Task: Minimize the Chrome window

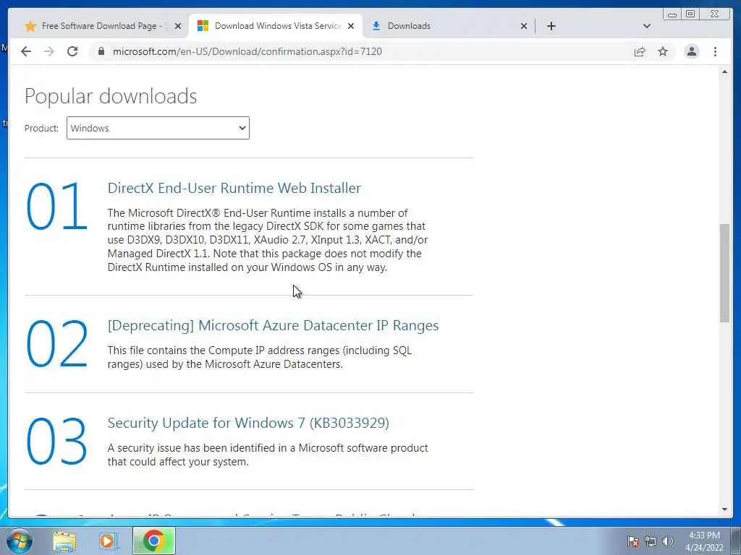Action: pos(672,14)
